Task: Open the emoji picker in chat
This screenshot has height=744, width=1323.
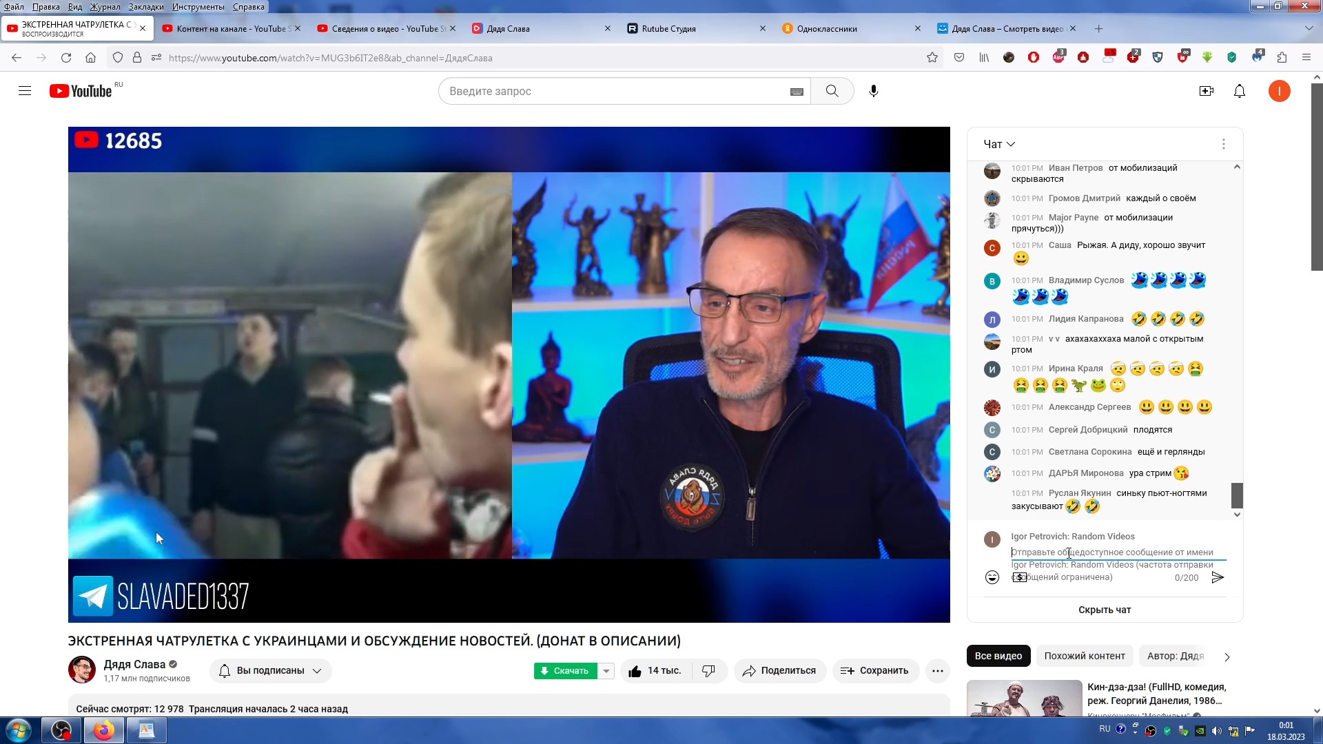Action: 992,577
